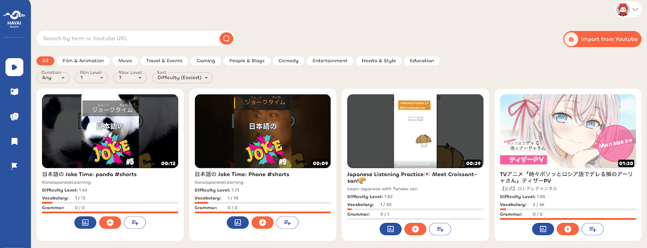Show stats for Phone #shorts video

click(238, 223)
